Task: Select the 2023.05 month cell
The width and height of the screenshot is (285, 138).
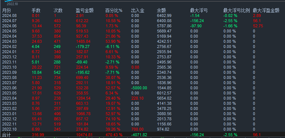Action: click(9, 93)
